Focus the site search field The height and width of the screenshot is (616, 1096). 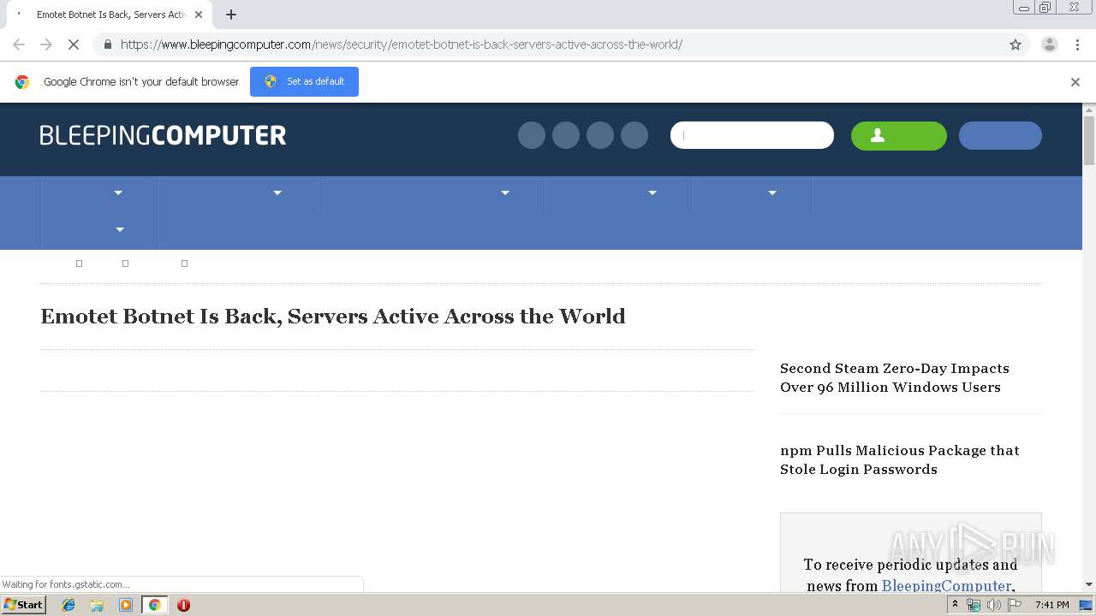pyautogui.click(x=752, y=135)
